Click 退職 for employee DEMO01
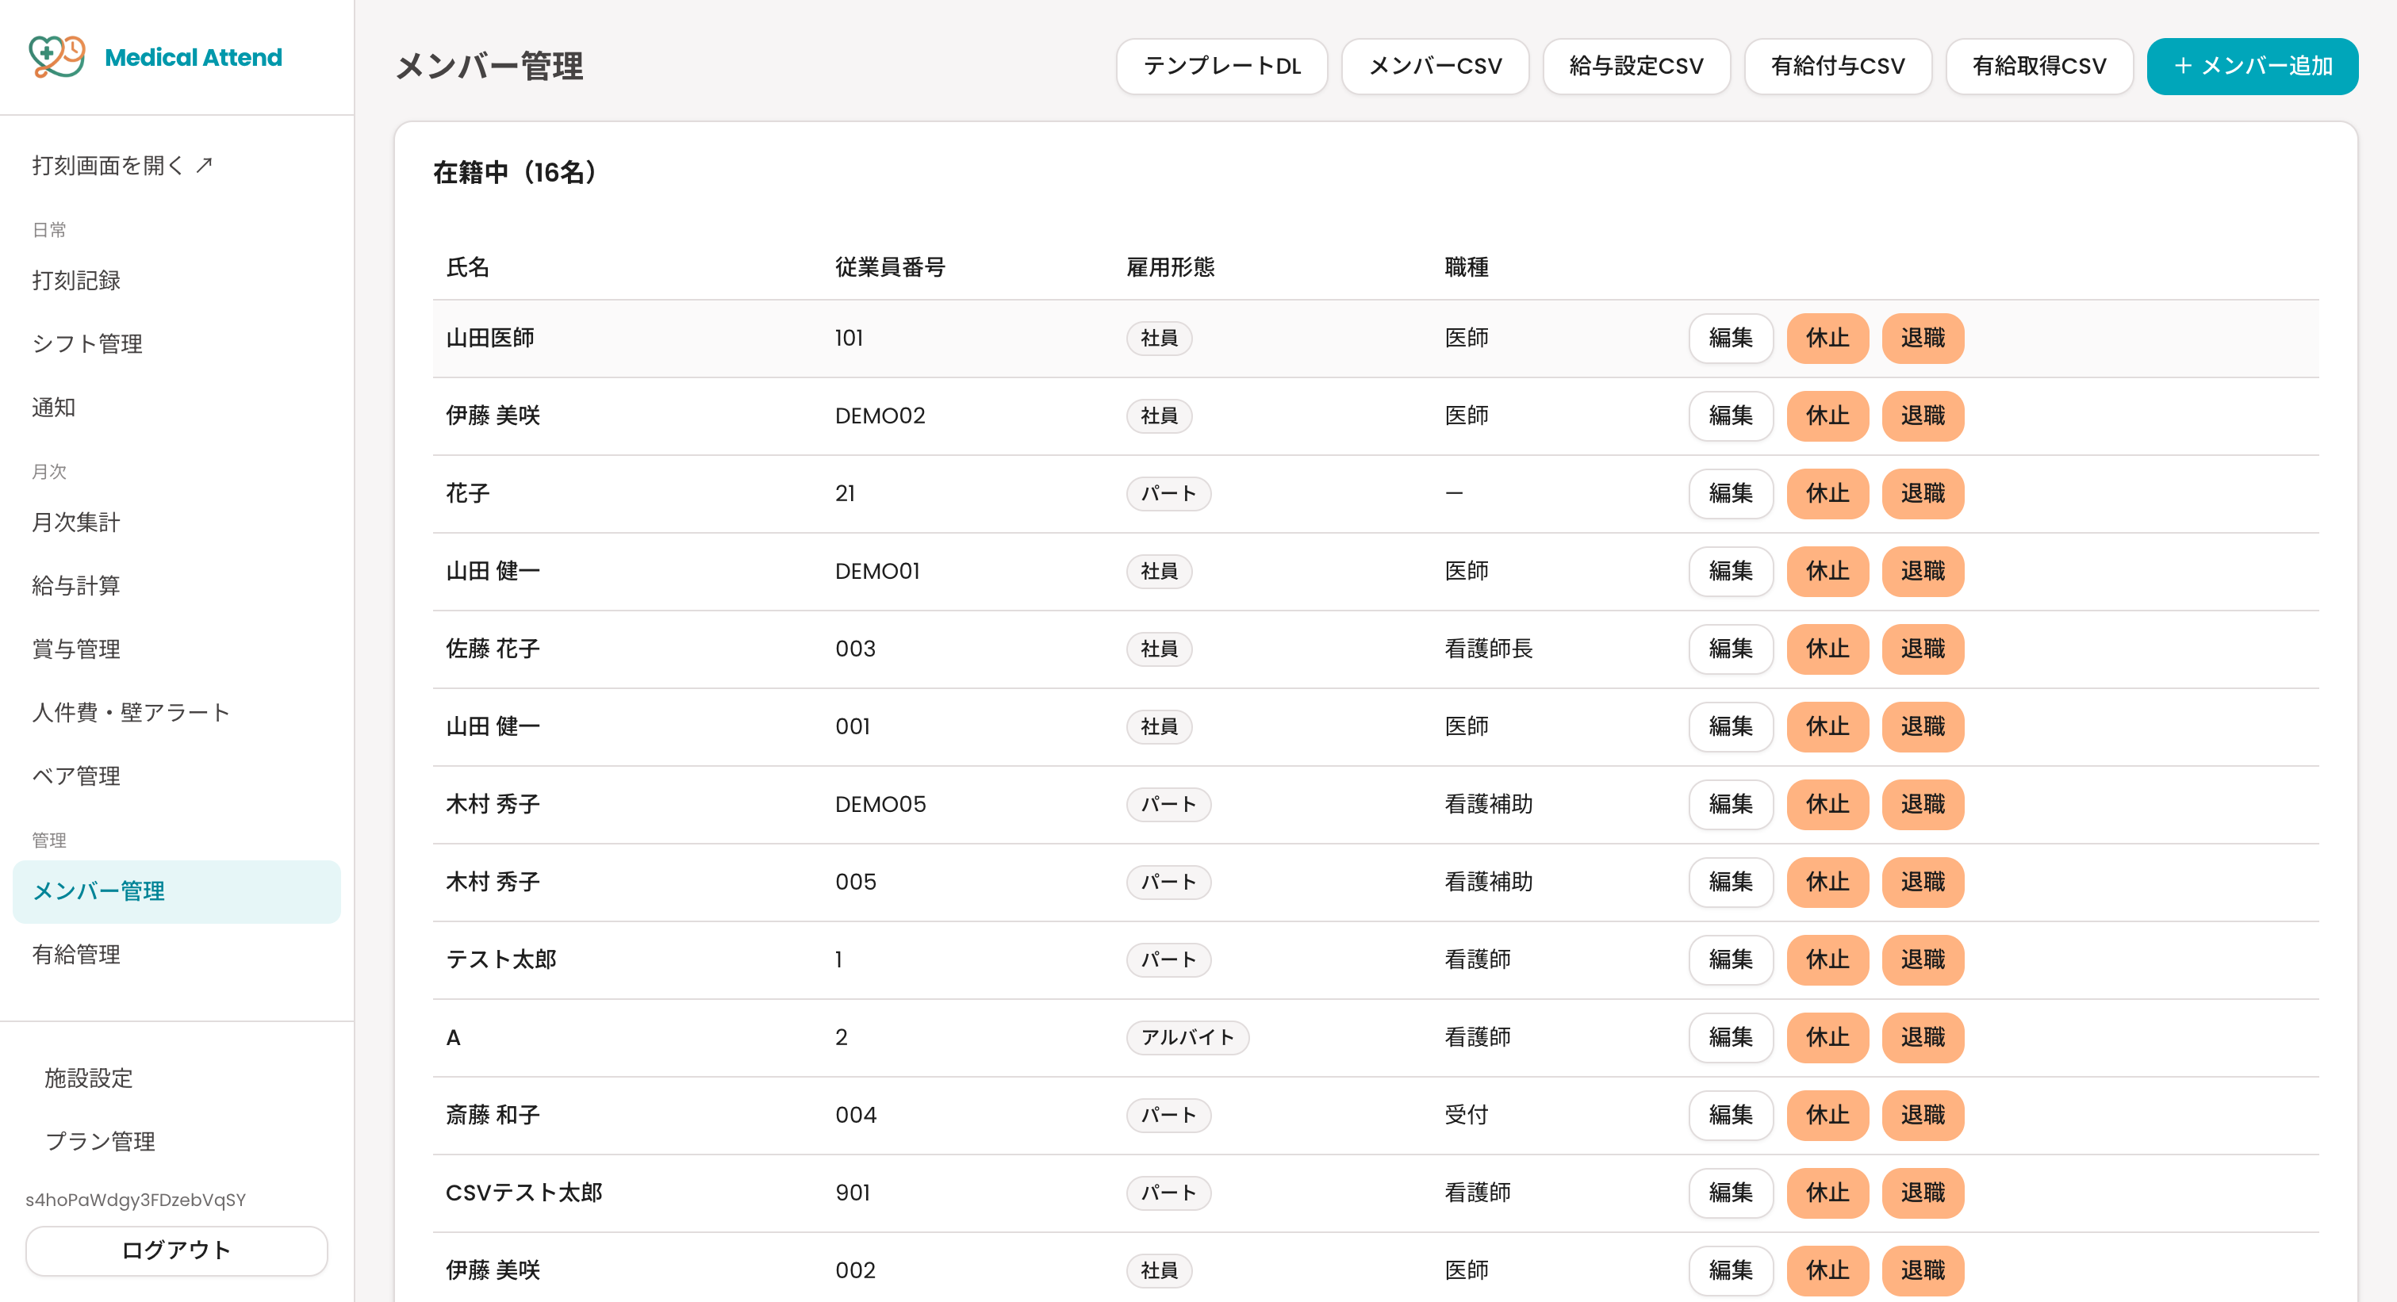 click(1923, 571)
